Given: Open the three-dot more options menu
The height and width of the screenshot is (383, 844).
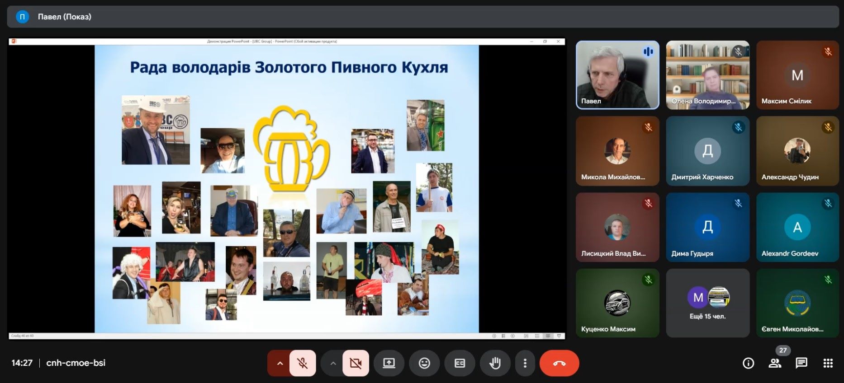Looking at the screenshot, I should [525, 363].
